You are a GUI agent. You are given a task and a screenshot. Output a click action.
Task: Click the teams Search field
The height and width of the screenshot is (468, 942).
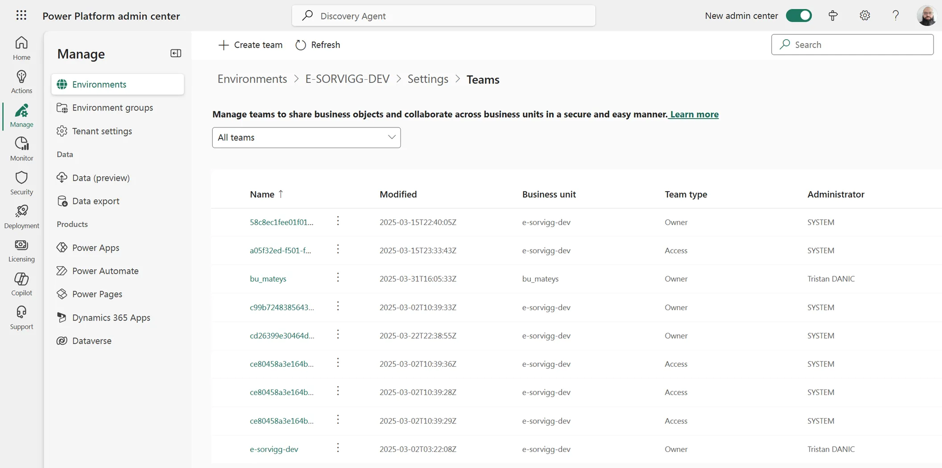[x=852, y=45]
